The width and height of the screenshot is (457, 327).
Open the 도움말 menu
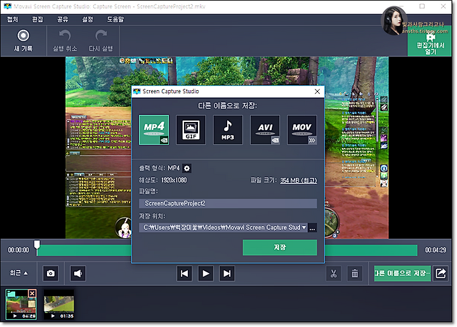coord(115,19)
